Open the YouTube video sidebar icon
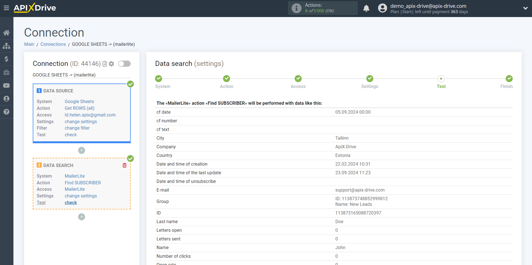Screen dimensions: 532x265 (6, 85)
